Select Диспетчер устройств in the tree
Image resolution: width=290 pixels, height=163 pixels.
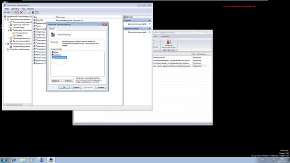22,41
